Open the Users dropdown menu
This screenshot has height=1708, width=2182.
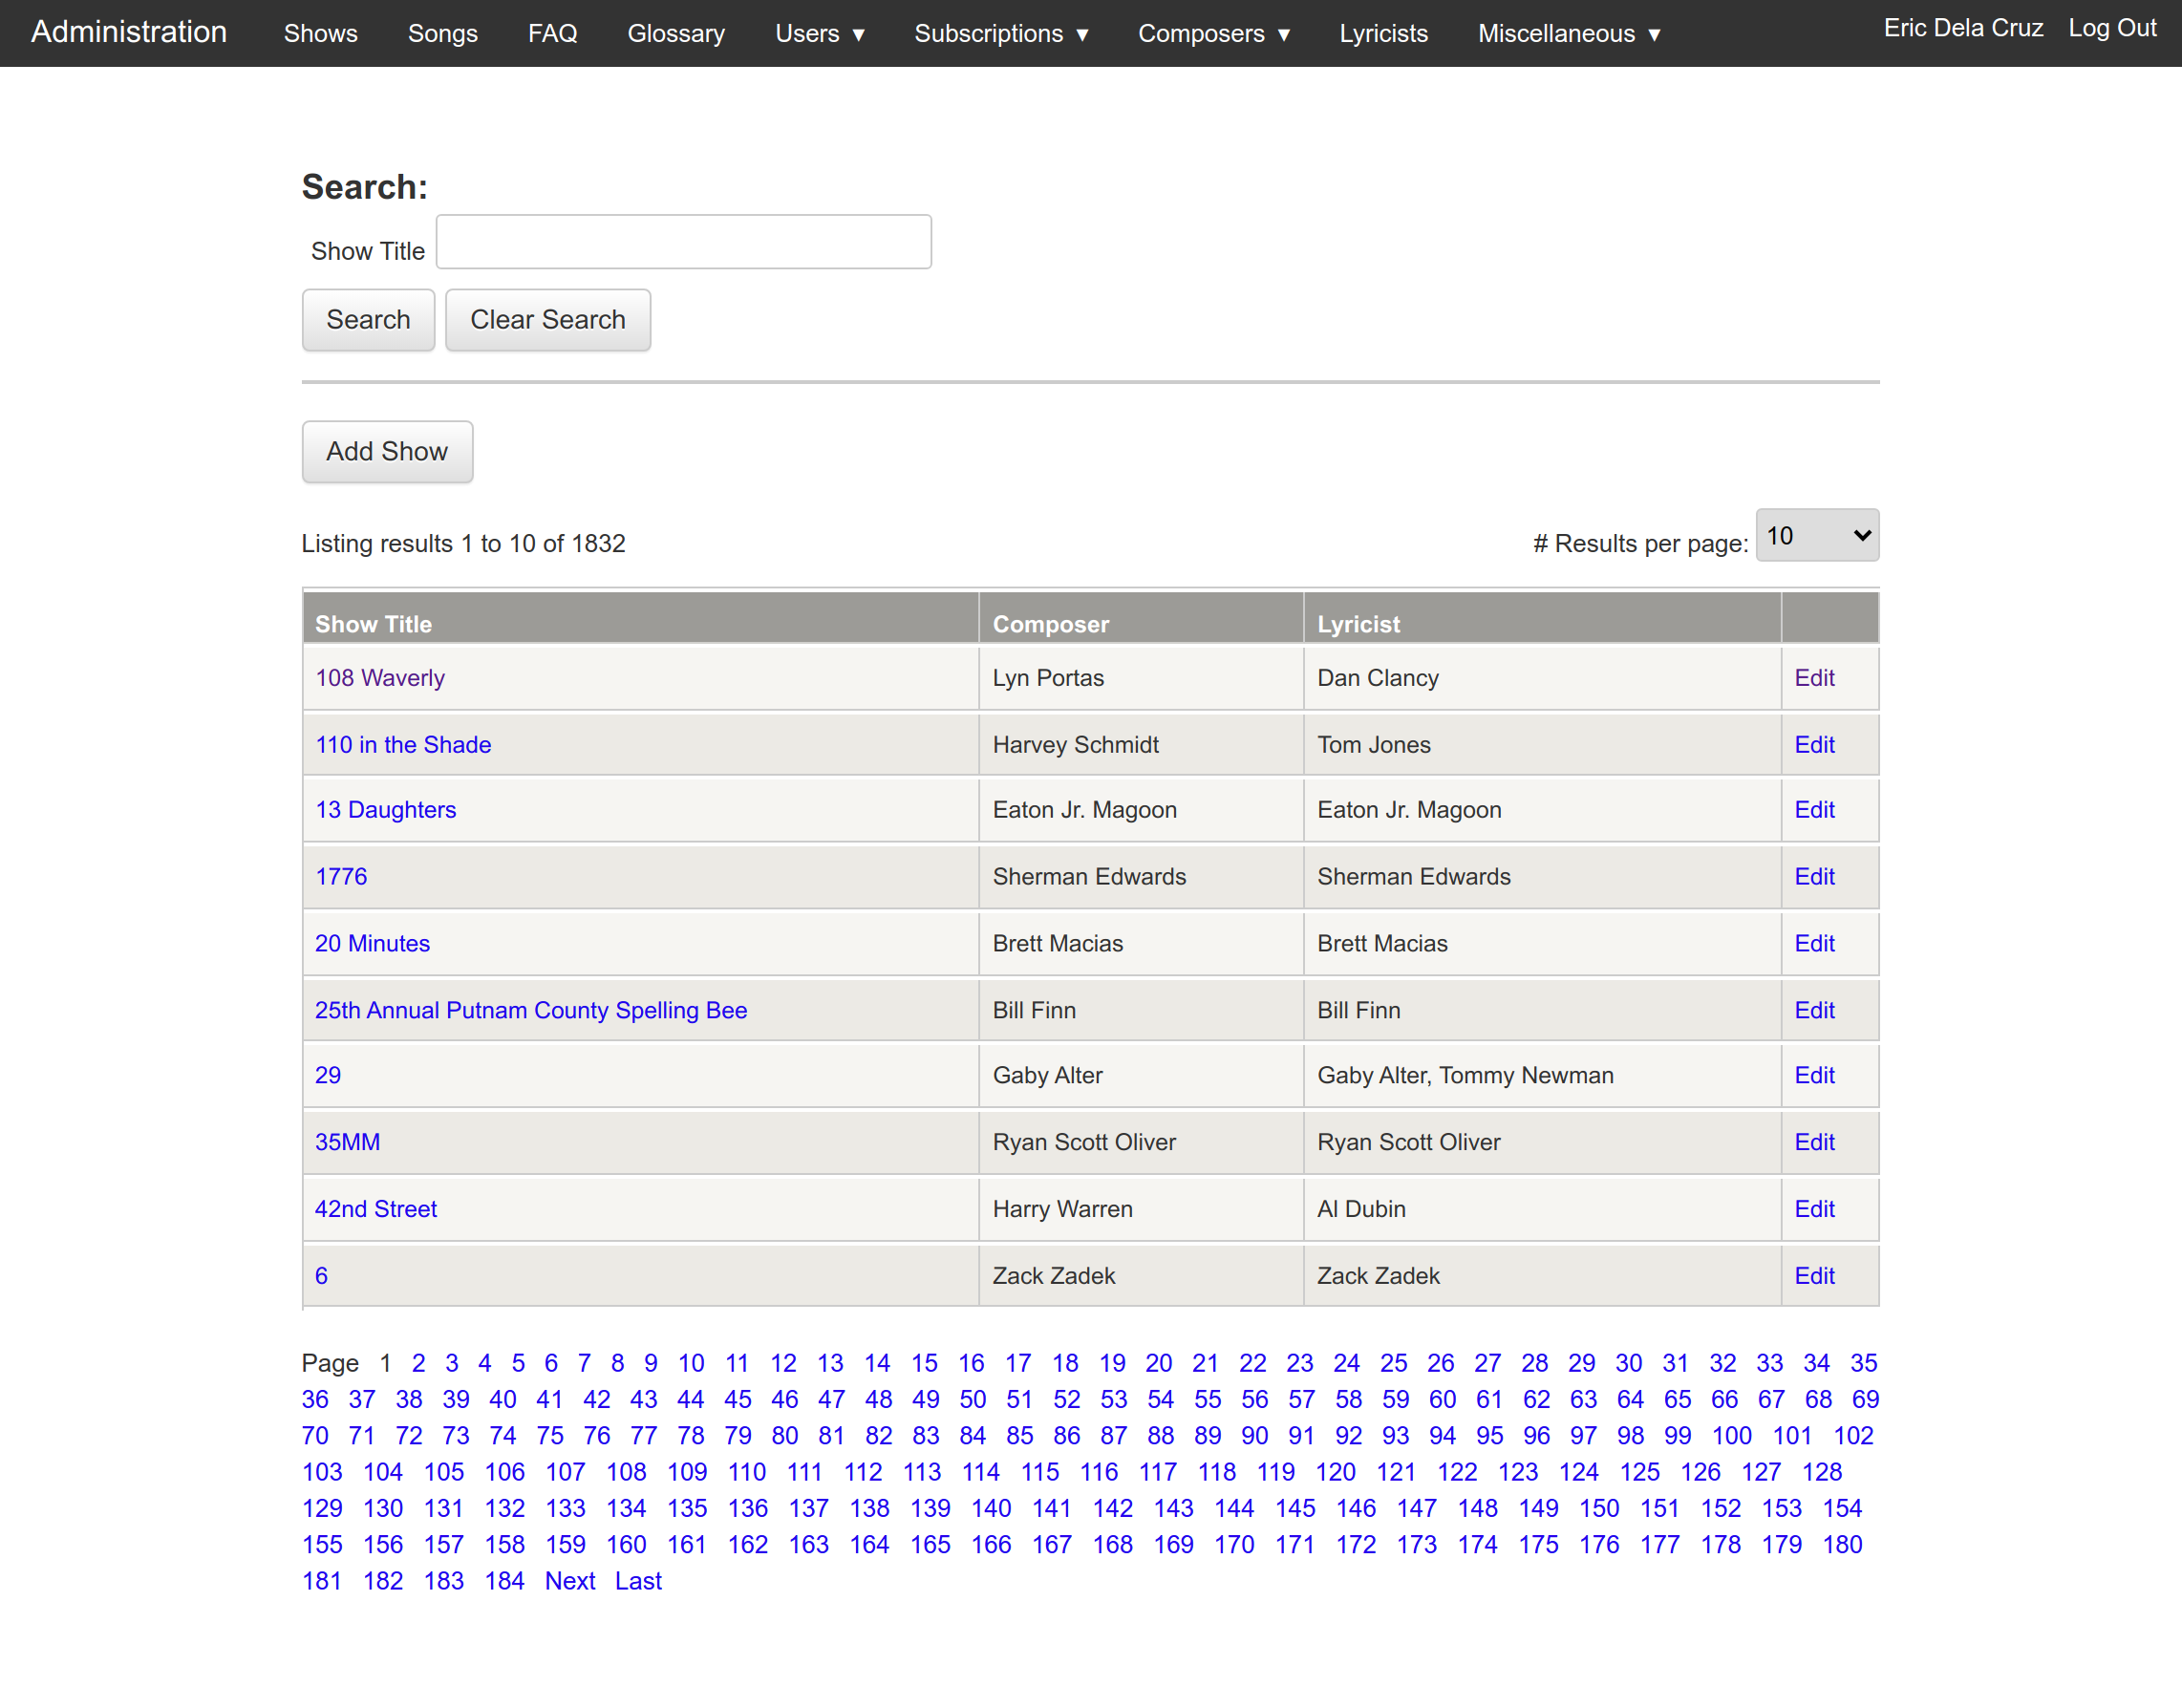pyautogui.click(x=819, y=34)
